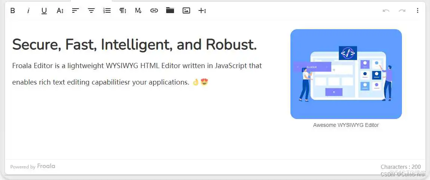Toggle bold formatting

point(13,10)
